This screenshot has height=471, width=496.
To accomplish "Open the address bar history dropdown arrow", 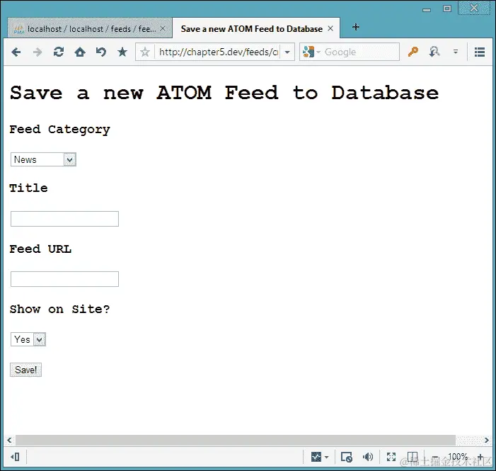I will coord(287,52).
